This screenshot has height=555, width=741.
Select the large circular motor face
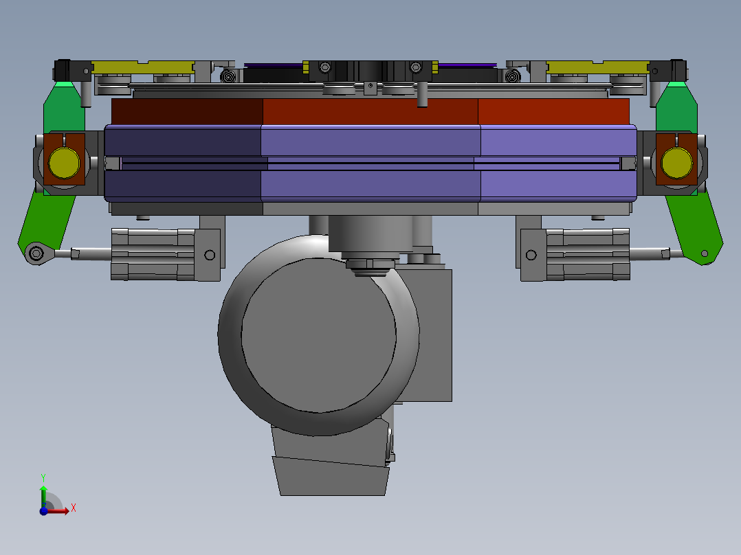point(318,335)
